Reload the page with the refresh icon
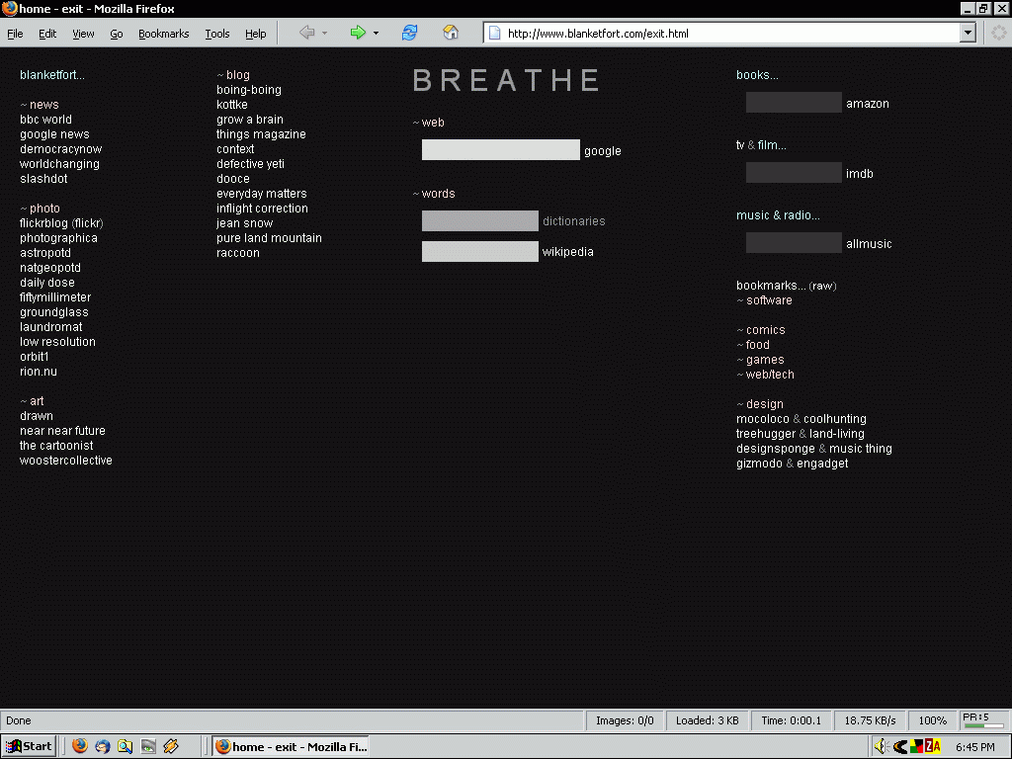Viewport: 1012px width, 759px height. (x=410, y=33)
